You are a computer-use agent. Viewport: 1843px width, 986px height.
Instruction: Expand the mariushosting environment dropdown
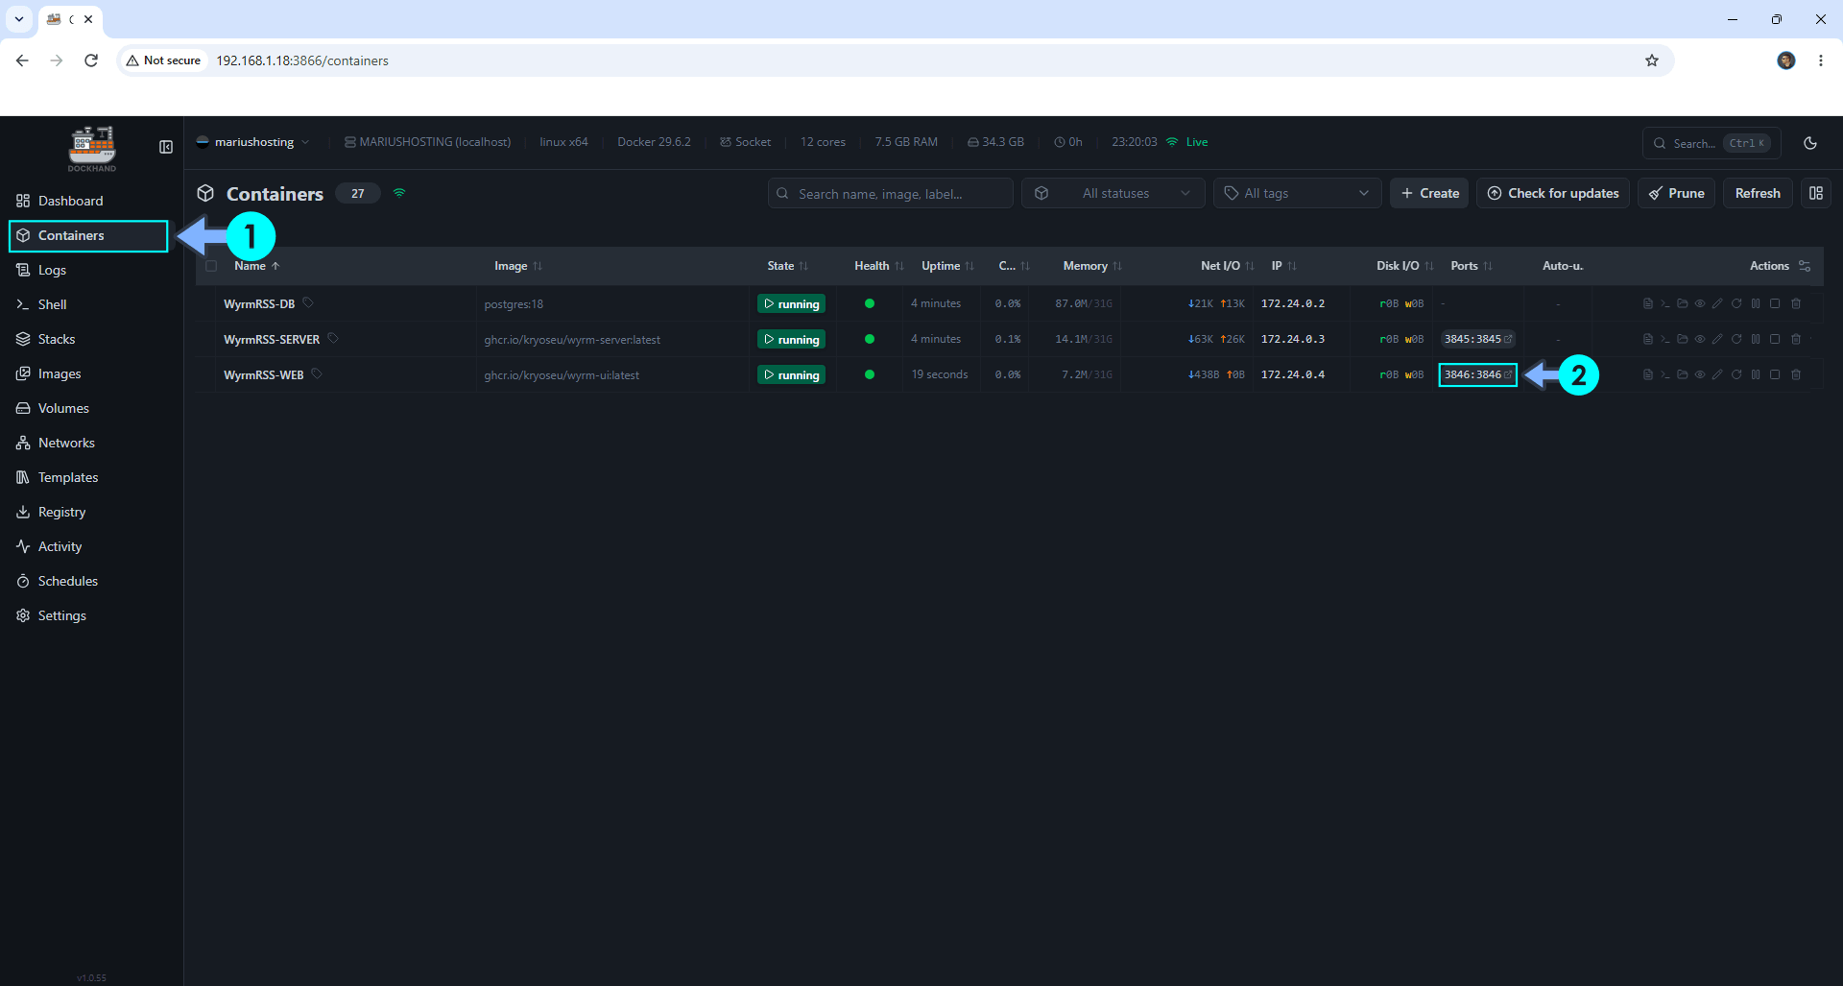253,142
